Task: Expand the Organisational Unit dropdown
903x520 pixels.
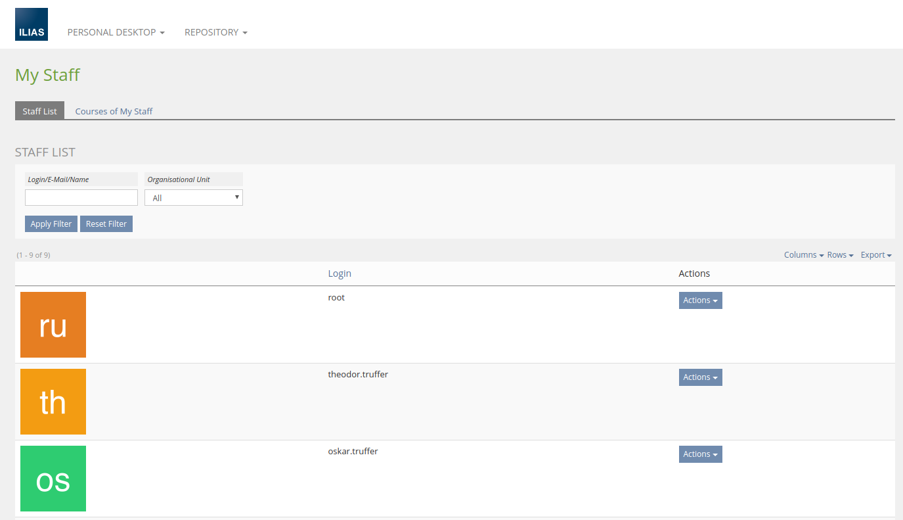Action: [x=194, y=197]
